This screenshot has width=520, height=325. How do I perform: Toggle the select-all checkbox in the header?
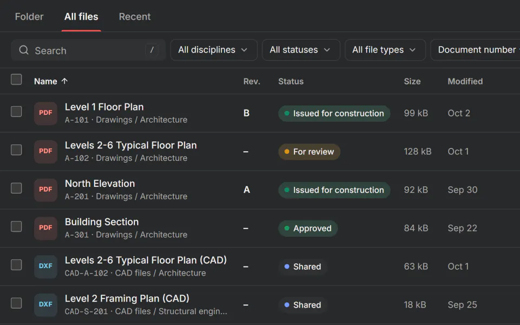coord(16,80)
